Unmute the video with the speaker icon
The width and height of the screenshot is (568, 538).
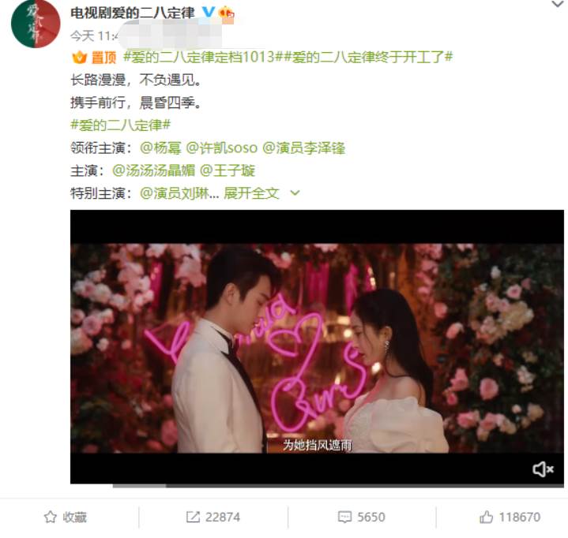coord(542,469)
